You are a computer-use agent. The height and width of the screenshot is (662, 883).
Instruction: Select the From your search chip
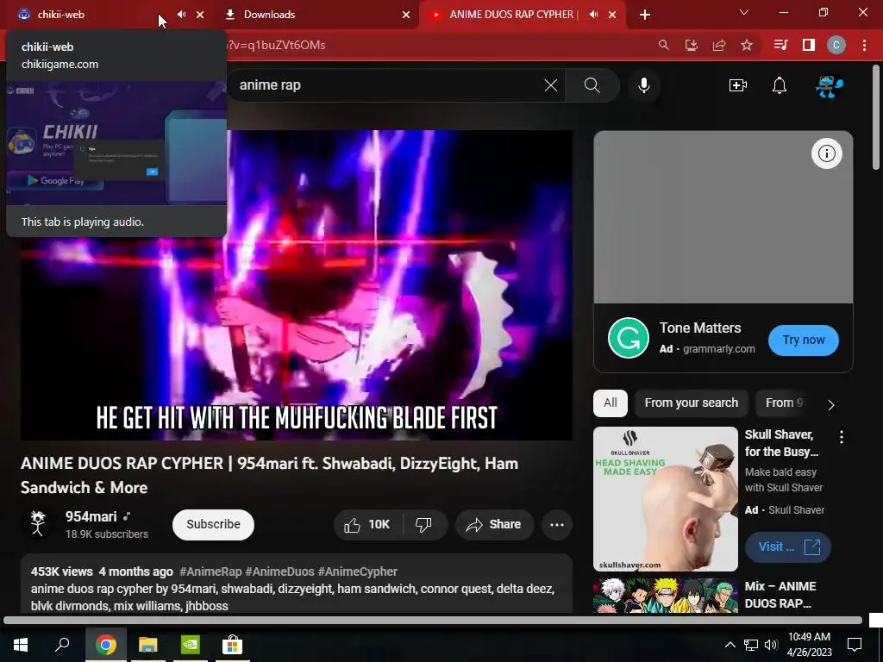(692, 403)
